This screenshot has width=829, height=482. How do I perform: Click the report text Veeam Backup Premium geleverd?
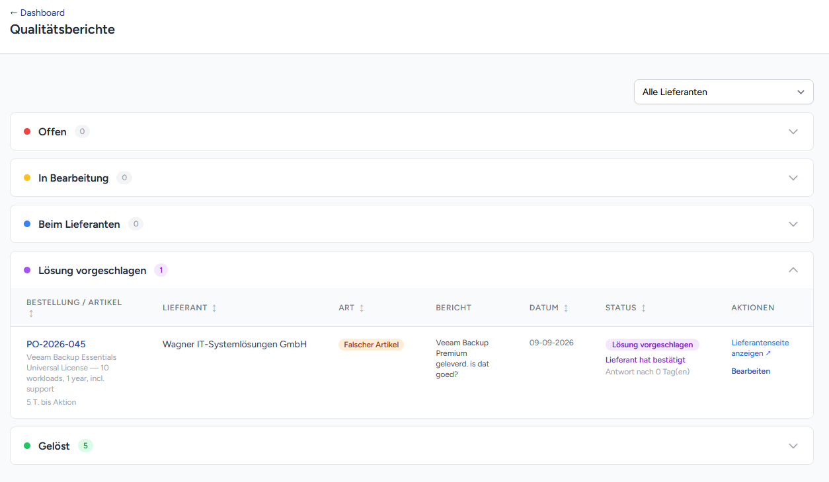(463, 359)
